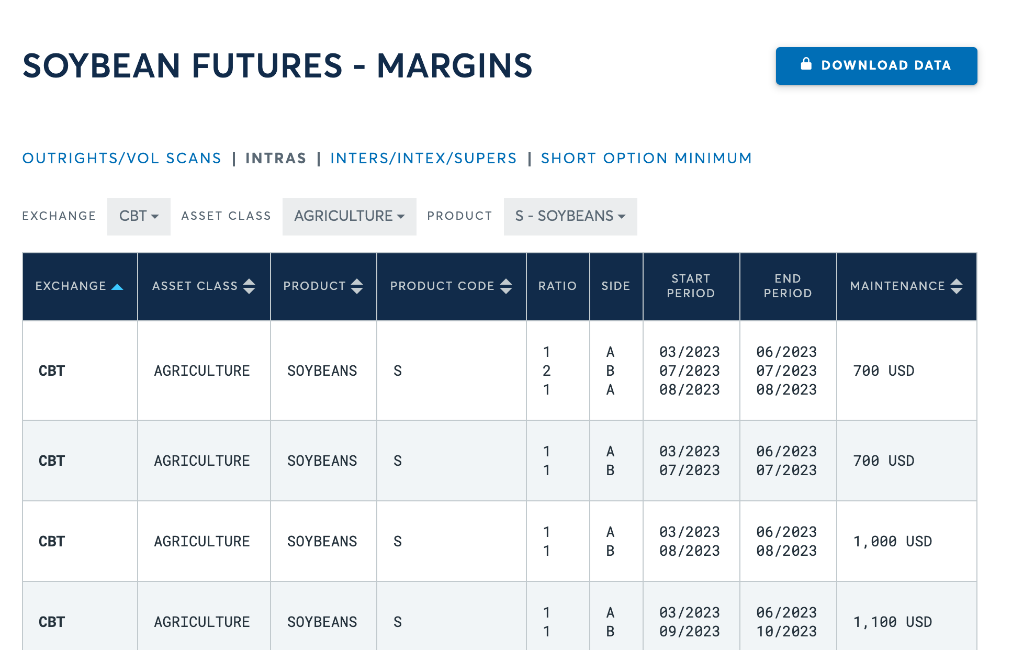Switch to Outrights/Vol Scans tab

tap(122, 158)
